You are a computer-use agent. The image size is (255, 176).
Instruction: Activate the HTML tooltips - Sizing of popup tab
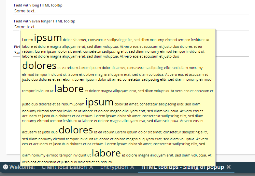click(x=182, y=167)
